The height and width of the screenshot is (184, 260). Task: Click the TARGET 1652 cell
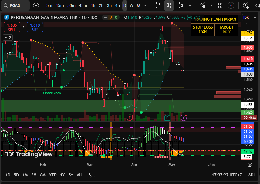[x=226, y=29]
